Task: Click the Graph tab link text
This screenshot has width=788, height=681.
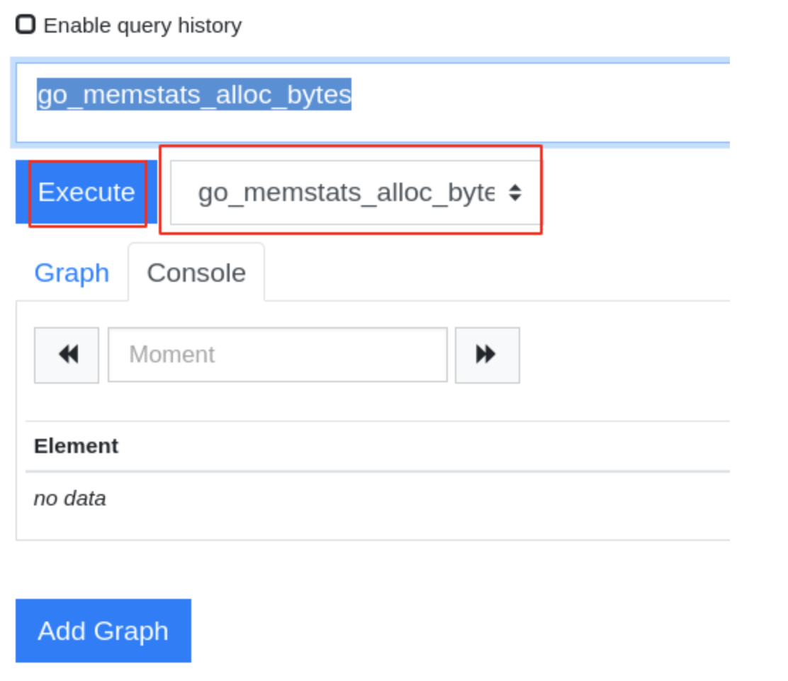Action: click(x=72, y=273)
